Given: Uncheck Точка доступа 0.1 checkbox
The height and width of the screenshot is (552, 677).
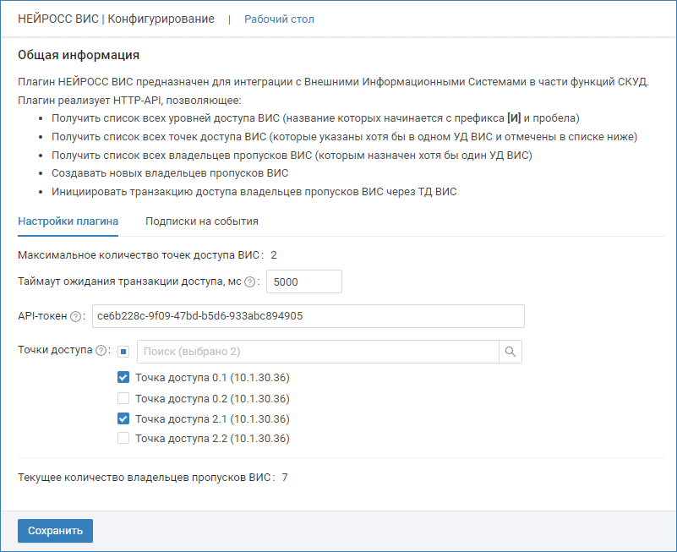Looking at the screenshot, I should [x=123, y=378].
